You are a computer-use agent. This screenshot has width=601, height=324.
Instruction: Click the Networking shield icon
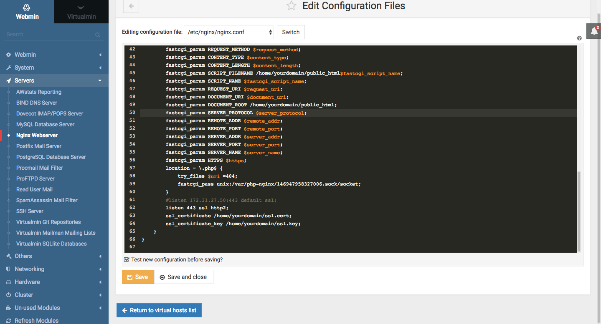pos(8,269)
